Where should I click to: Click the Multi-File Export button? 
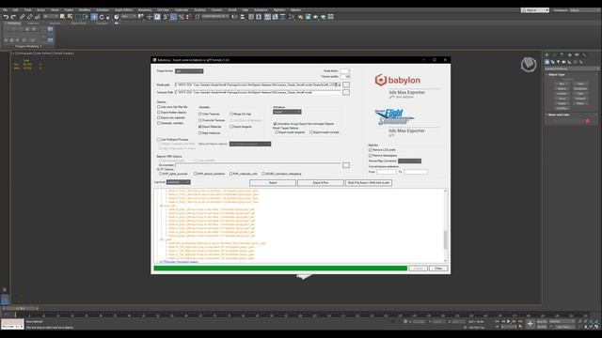click(369, 183)
